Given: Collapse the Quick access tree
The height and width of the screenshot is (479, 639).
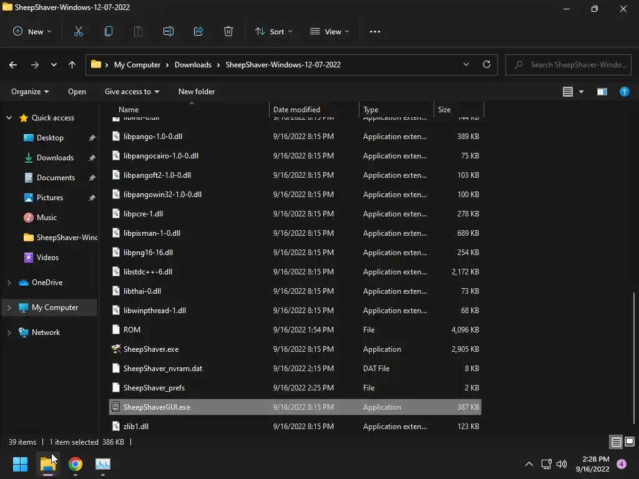Looking at the screenshot, I should coord(9,118).
